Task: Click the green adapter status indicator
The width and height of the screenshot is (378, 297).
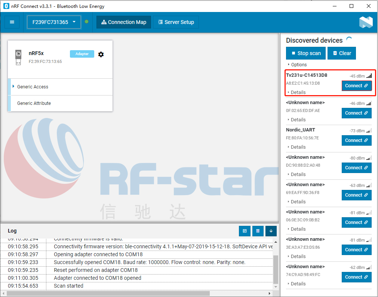Action: pyautogui.click(x=86, y=22)
